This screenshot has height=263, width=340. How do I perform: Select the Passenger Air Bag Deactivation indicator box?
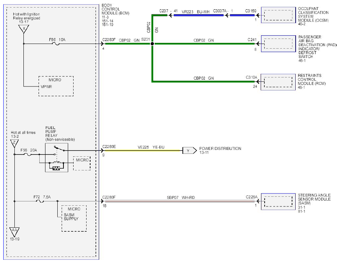pyautogui.click(x=278, y=44)
